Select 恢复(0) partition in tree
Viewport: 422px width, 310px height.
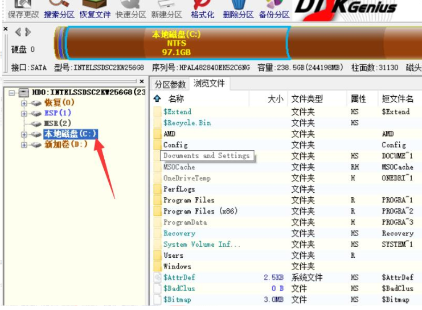pyautogui.click(x=59, y=102)
